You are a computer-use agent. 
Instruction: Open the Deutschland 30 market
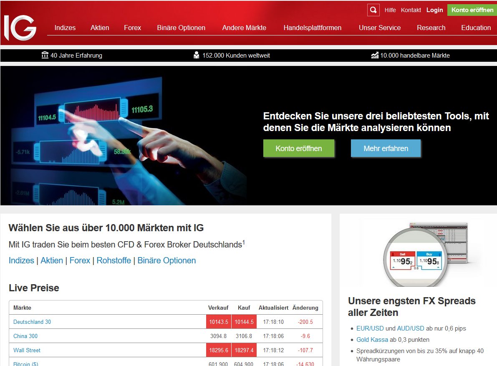pyautogui.click(x=32, y=322)
